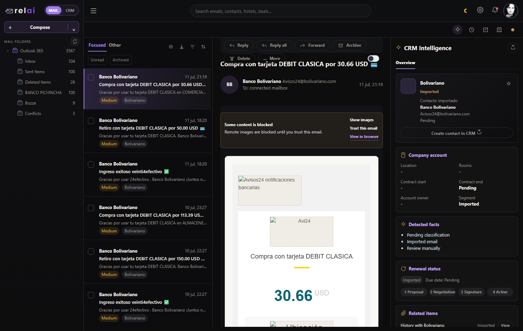Viewport: 523px width, 331px height.
Task: Click the relai logo
Action: point(20,10)
